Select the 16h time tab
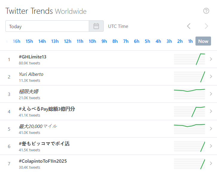The image size is (217, 172). pyautogui.click(x=16, y=41)
